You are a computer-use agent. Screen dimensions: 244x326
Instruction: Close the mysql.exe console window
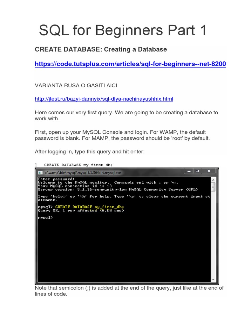209,171
